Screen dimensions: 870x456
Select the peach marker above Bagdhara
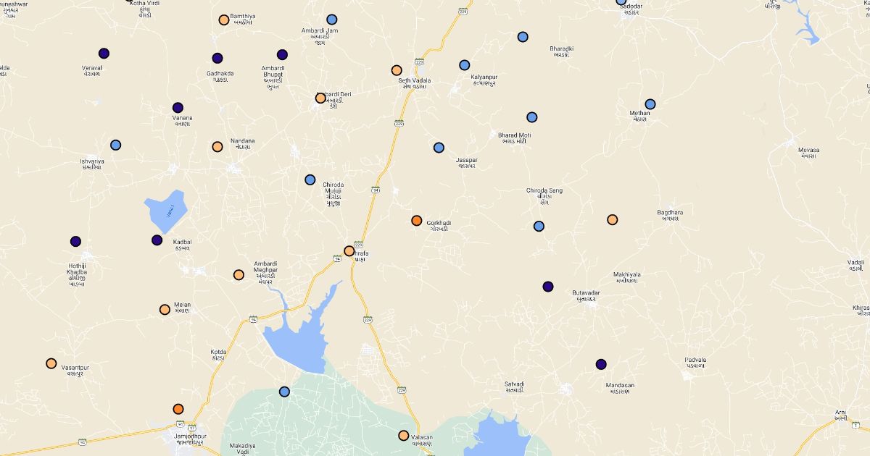pyautogui.click(x=613, y=219)
